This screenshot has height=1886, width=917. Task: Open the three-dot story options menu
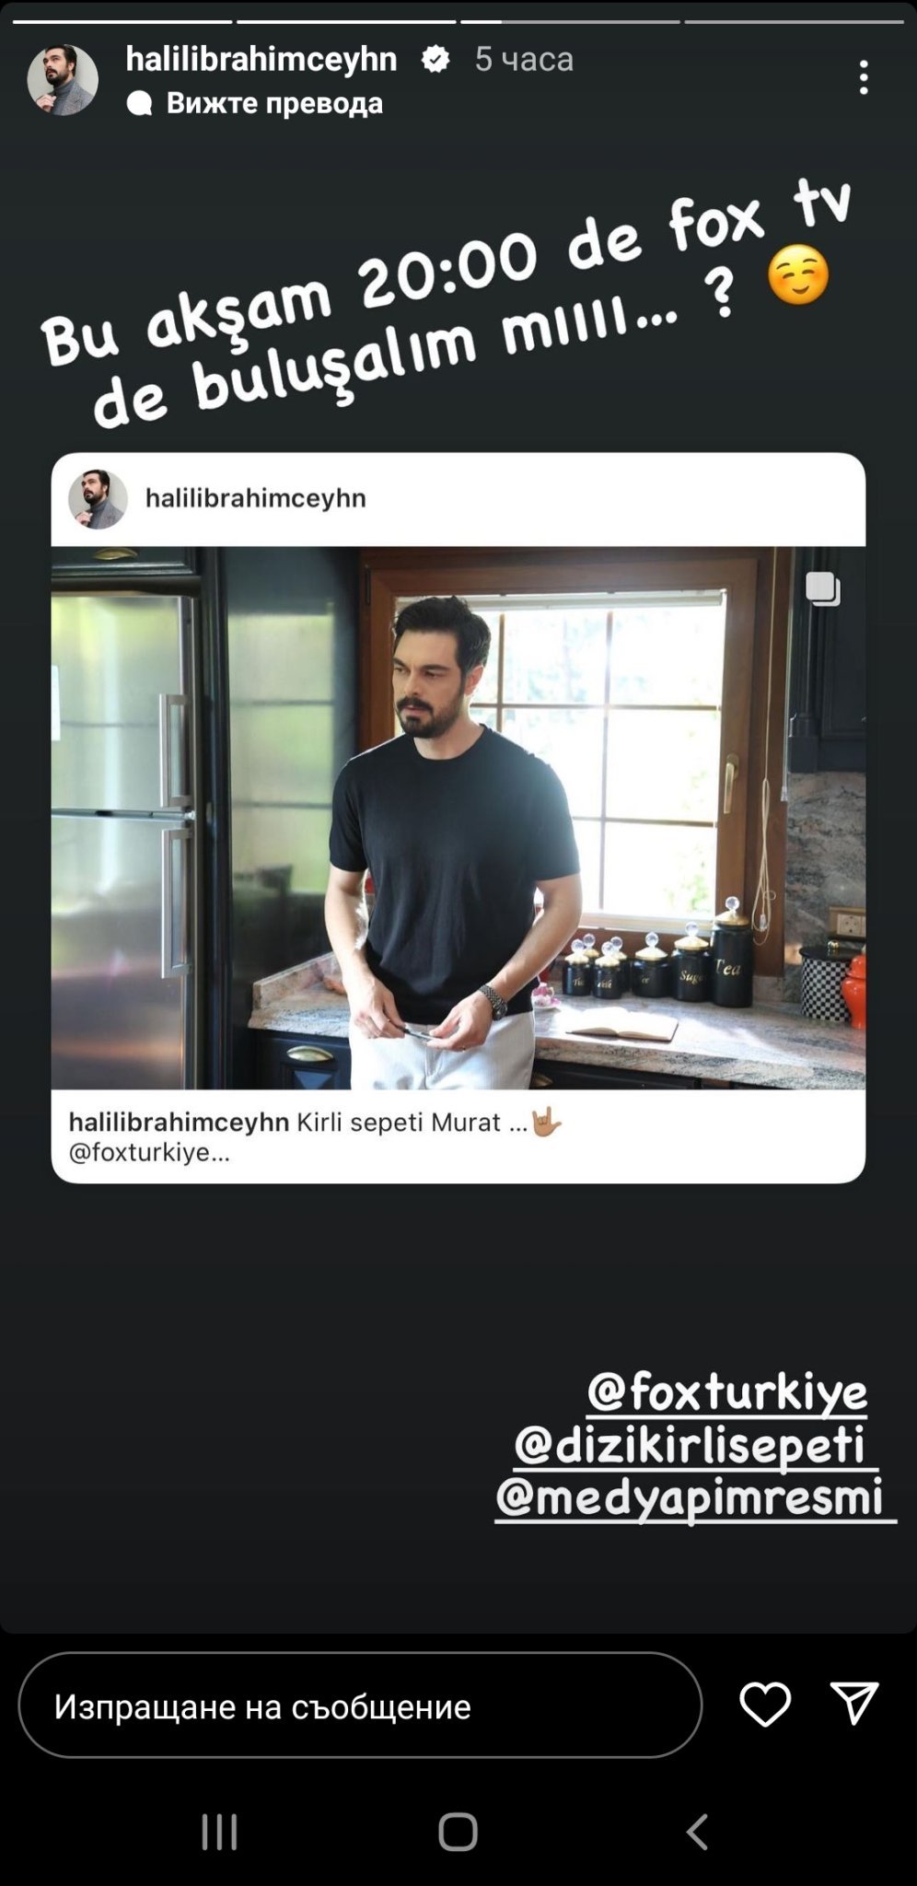tap(863, 77)
